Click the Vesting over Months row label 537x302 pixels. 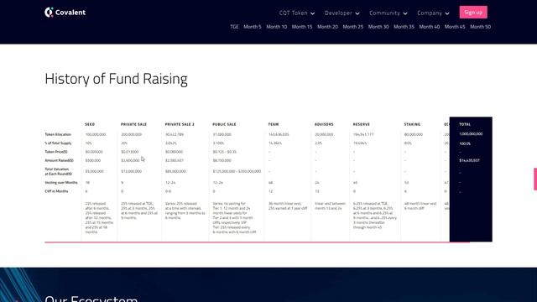coord(61,183)
